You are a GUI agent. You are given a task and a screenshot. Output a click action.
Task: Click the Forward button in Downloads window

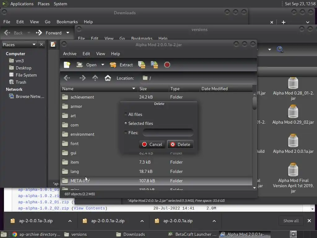point(49,33)
